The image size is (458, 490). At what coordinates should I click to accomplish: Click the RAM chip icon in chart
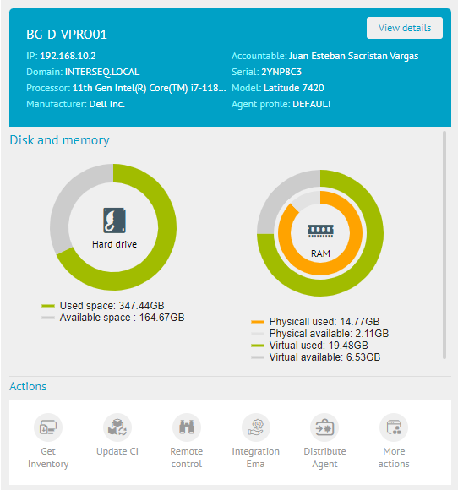pos(320,231)
